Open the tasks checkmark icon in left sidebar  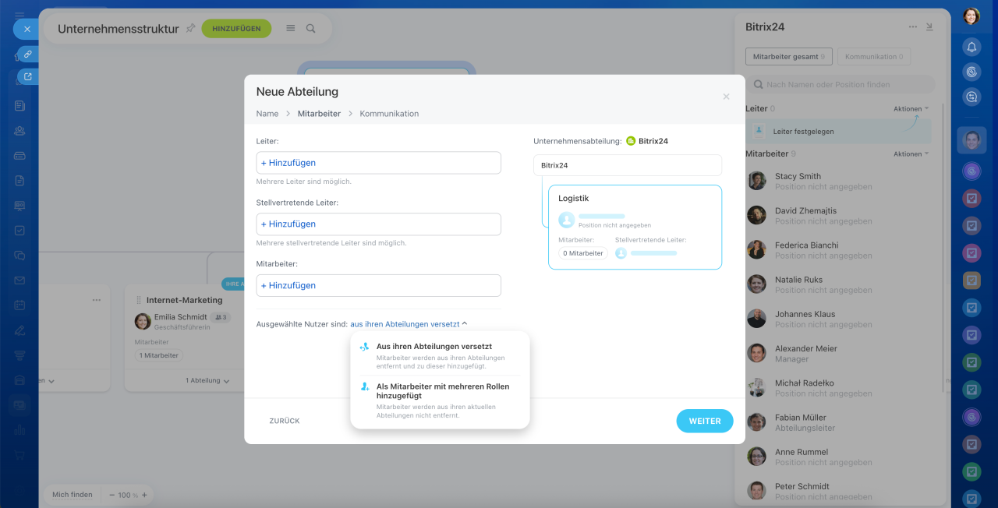(x=20, y=231)
